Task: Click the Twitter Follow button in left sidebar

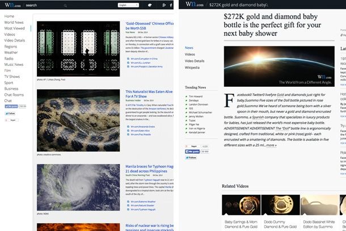Action: 11,113
